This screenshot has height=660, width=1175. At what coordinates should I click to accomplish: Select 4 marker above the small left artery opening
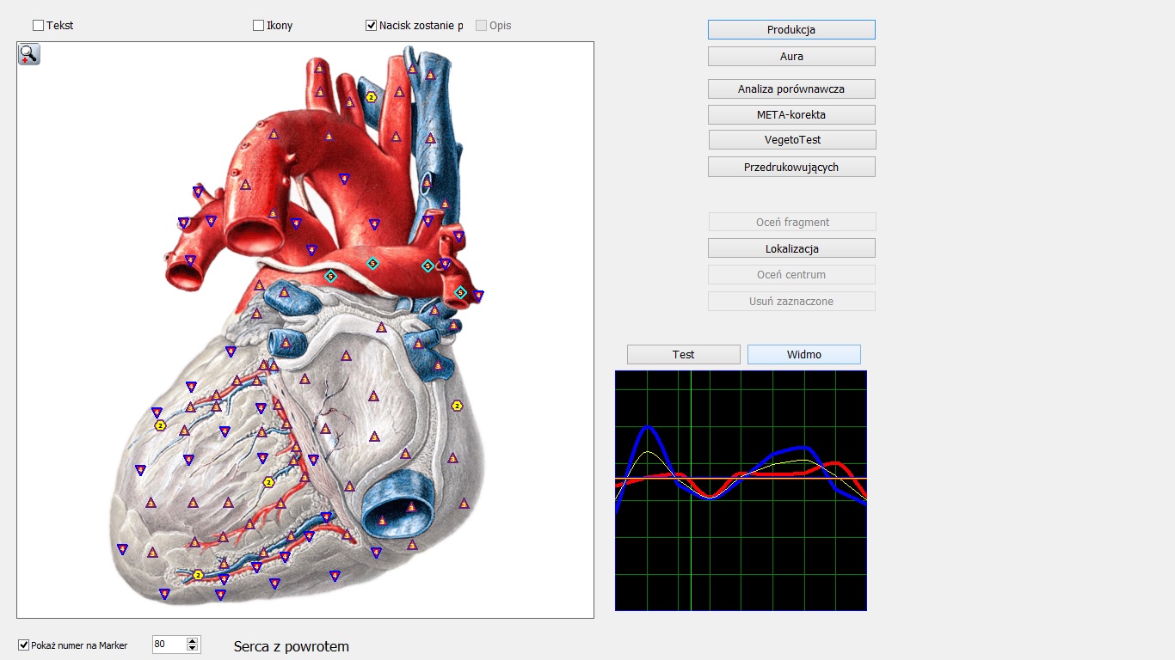tap(190, 260)
